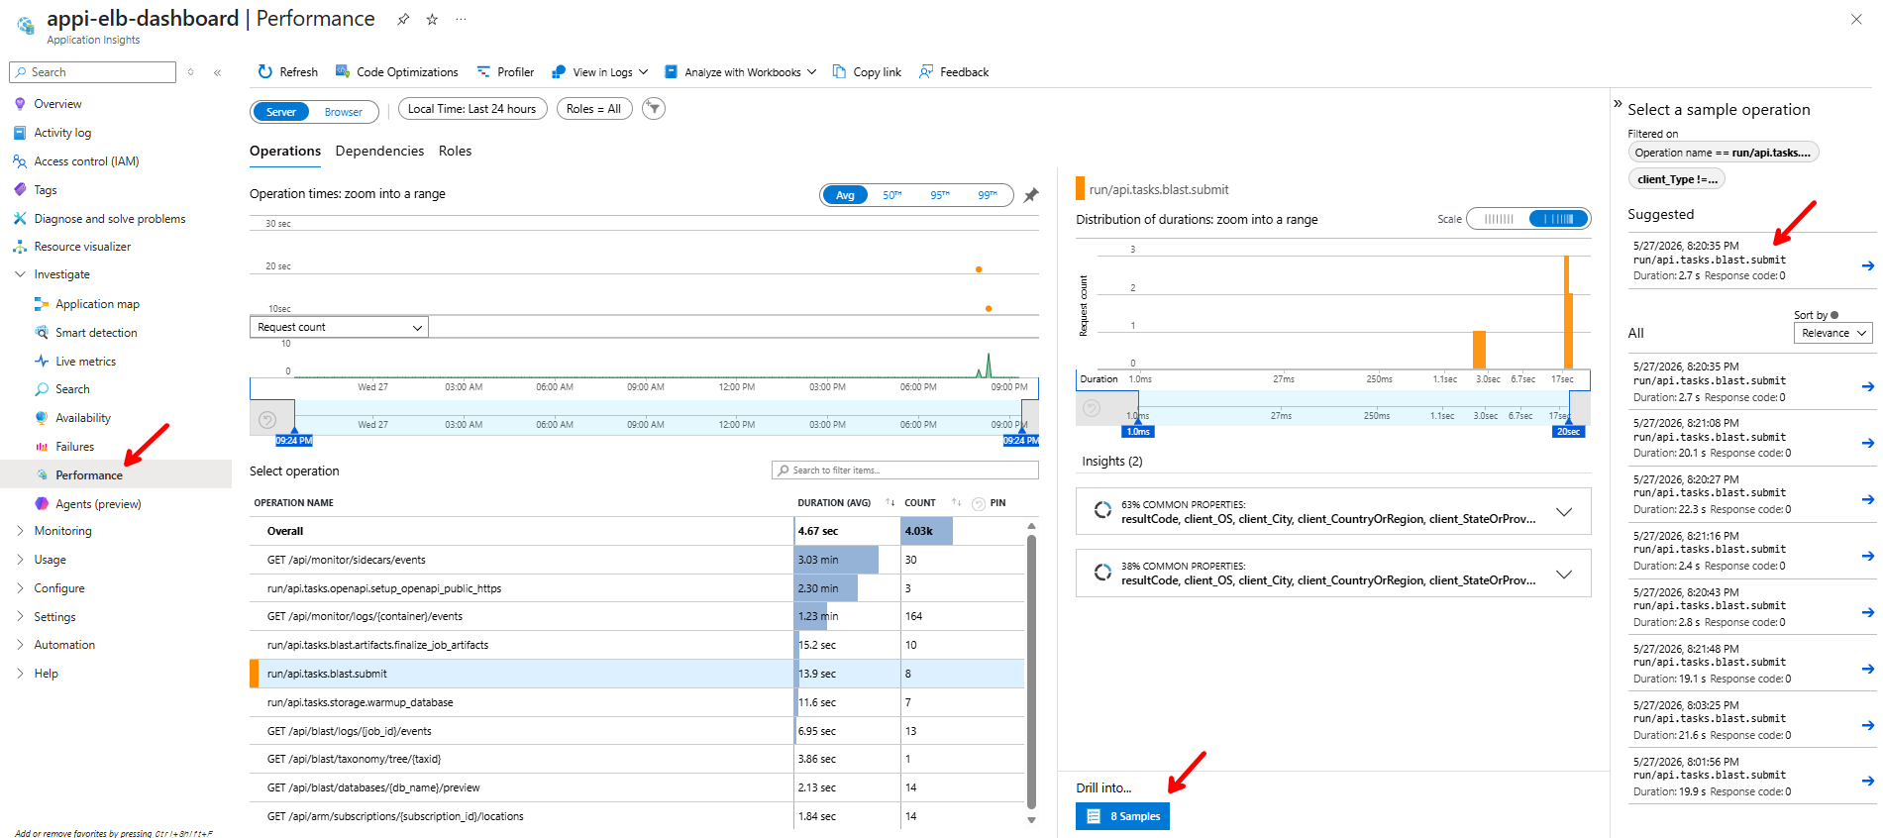Copy link to this view

867,71
